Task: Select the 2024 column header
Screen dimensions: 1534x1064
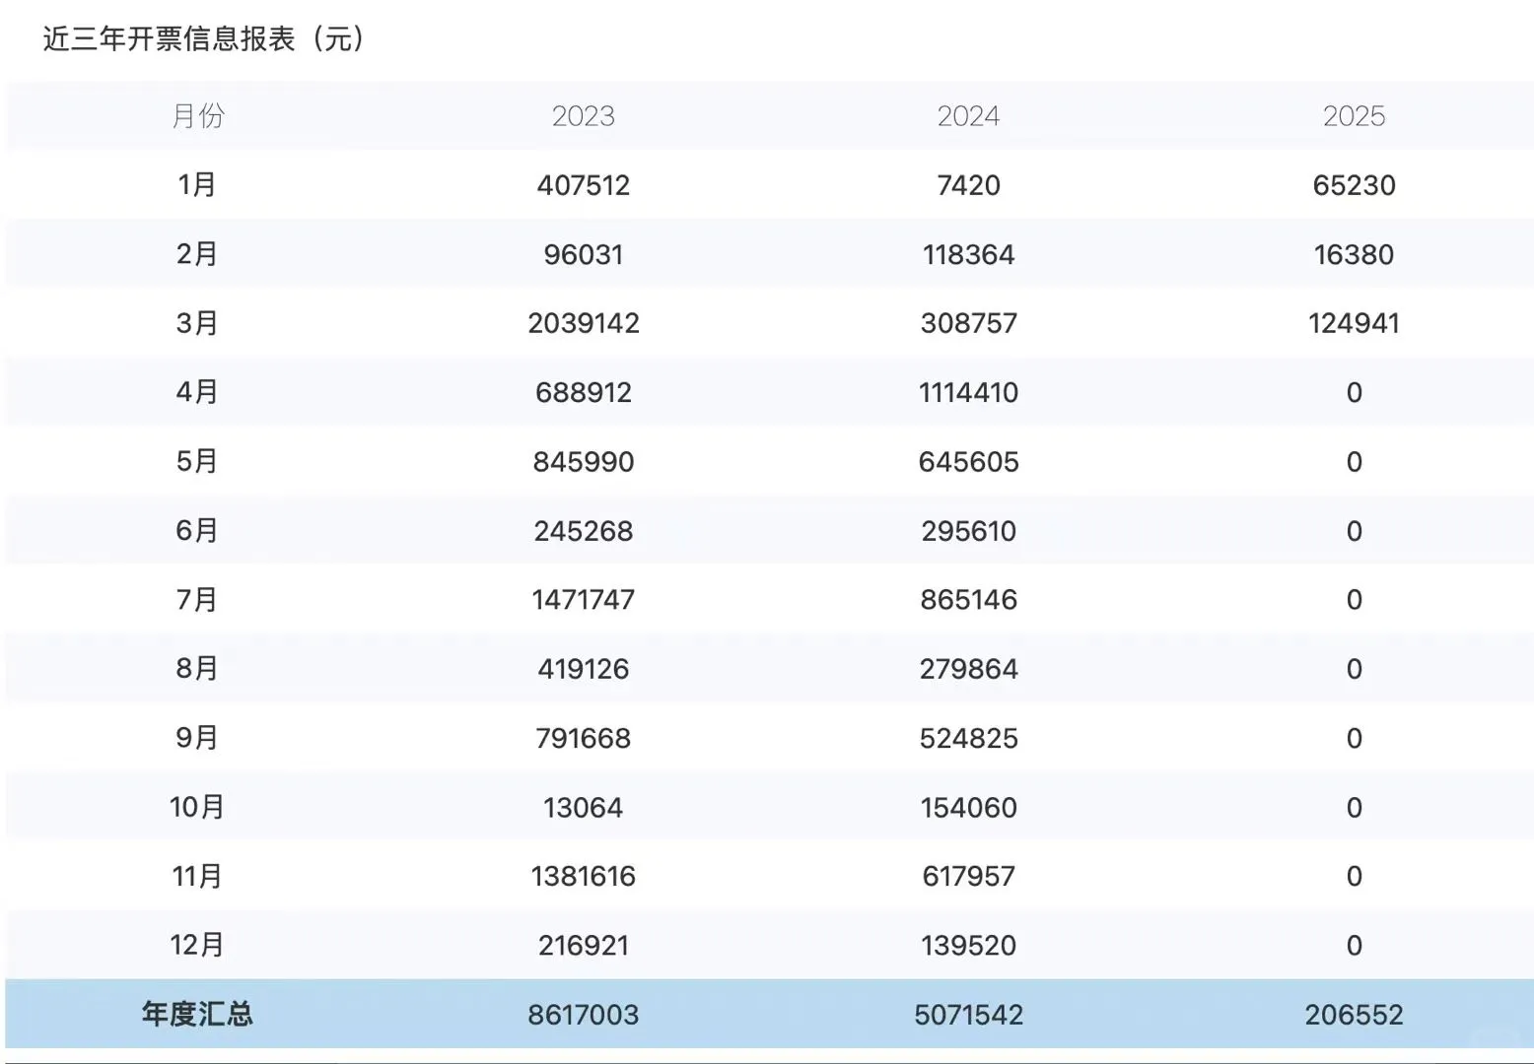Action: click(x=968, y=115)
